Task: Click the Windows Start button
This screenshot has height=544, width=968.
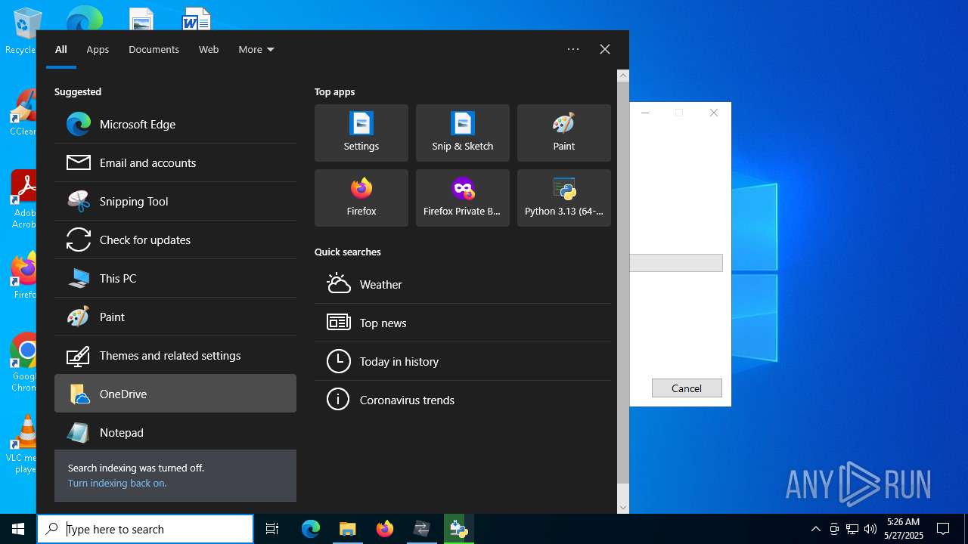Action: tap(18, 529)
